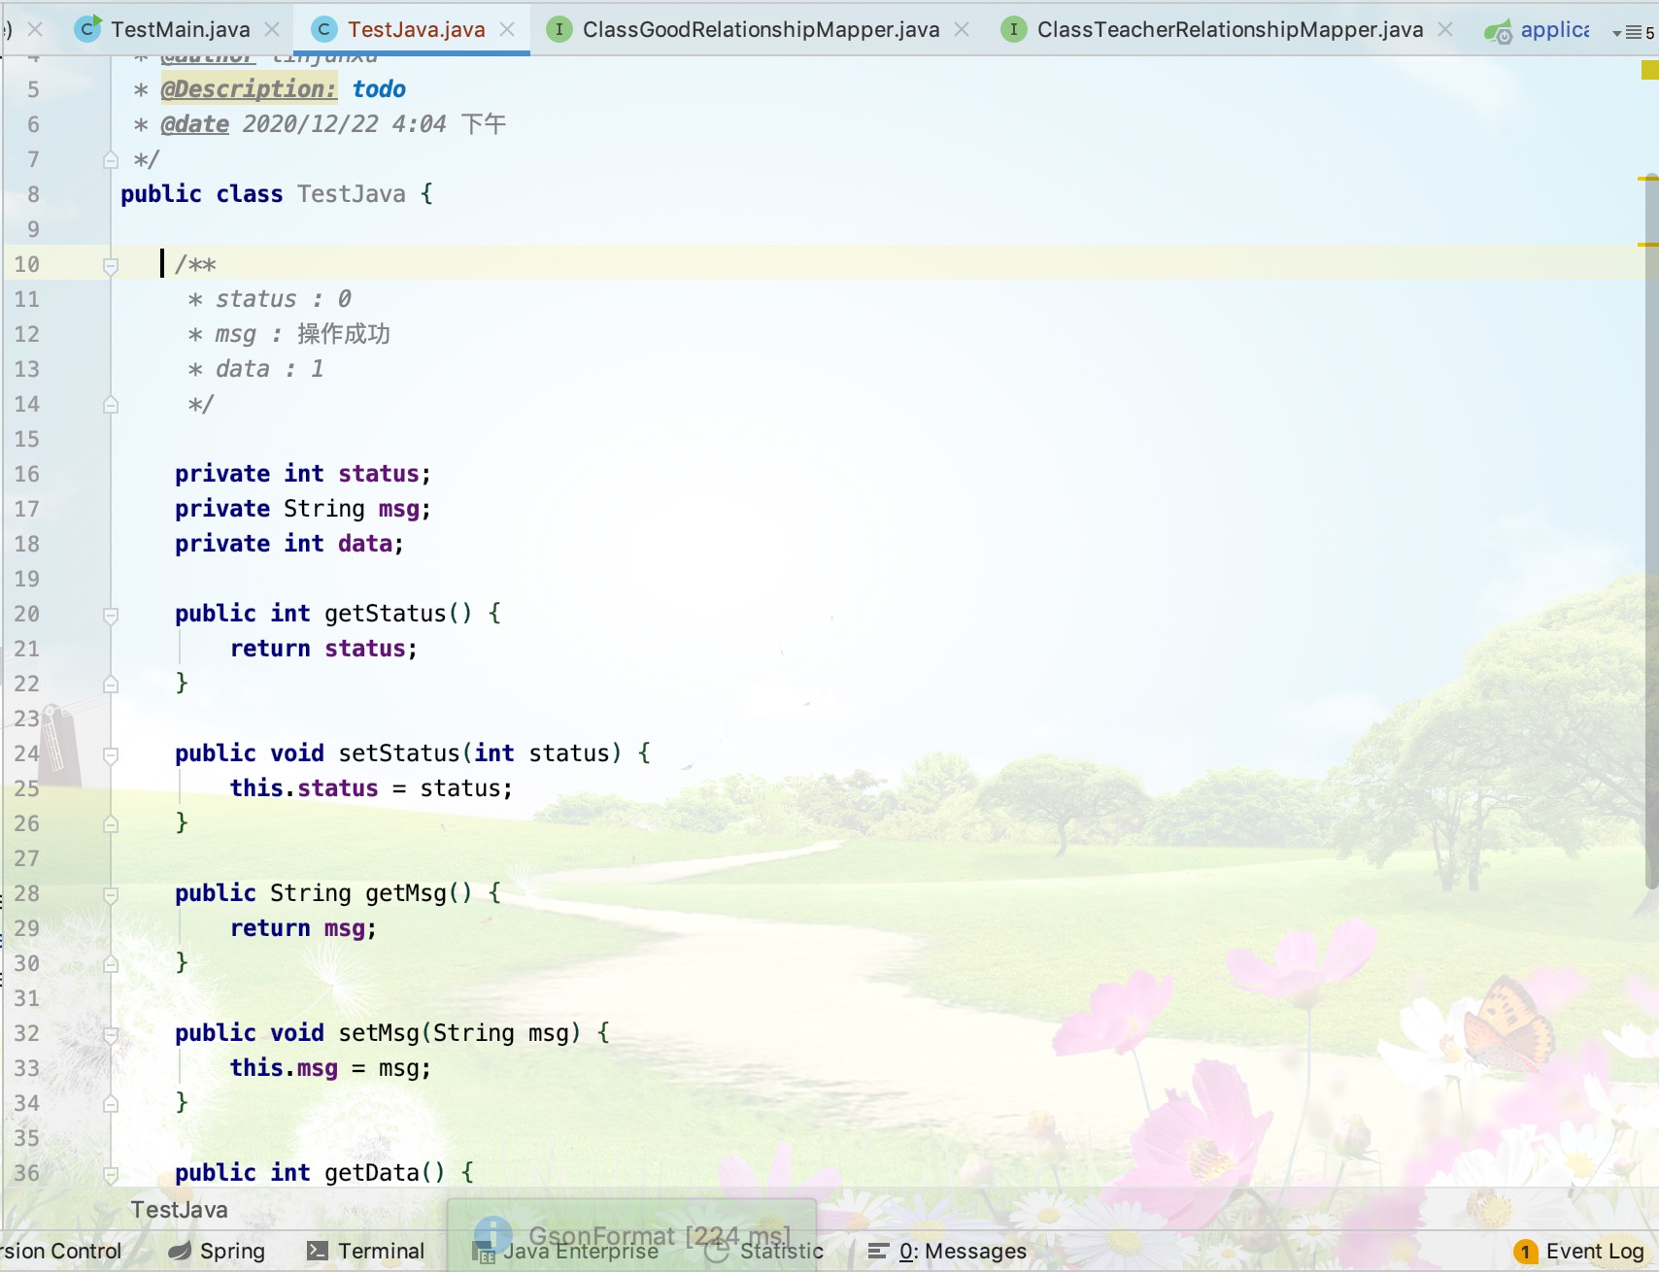The width and height of the screenshot is (1659, 1272).
Task: Close the ClassTeacherRelationshipMapper.java tab
Action: [1445, 30]
